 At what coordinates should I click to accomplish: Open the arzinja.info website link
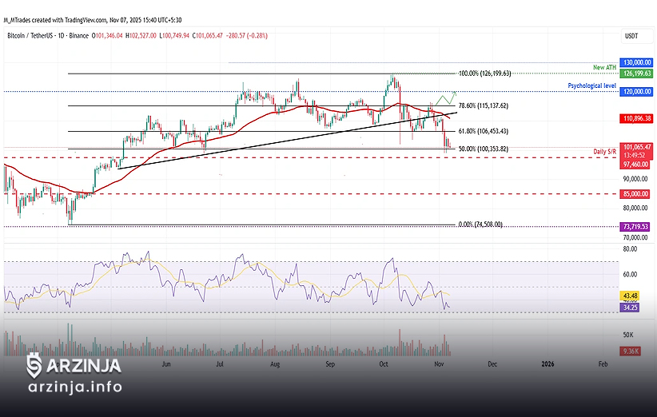(x=74, y=387)
